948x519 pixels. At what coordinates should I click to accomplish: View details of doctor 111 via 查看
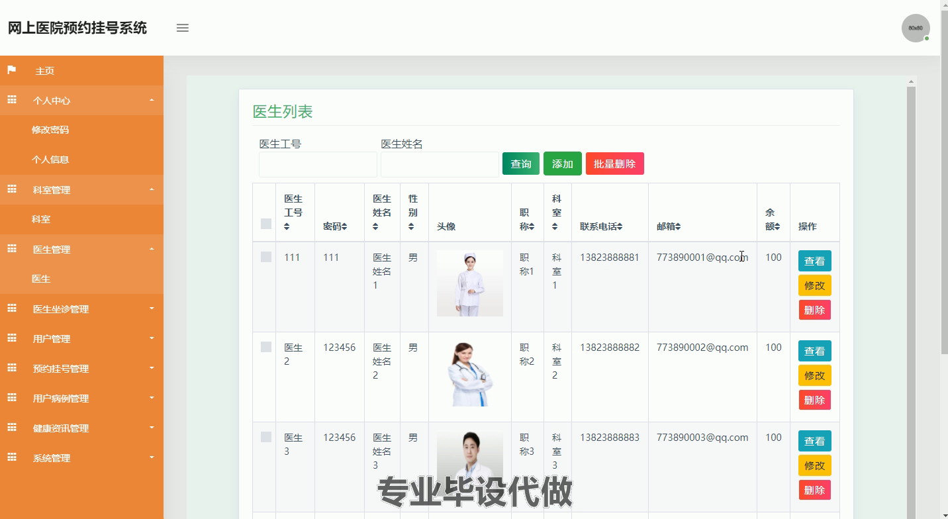click(x=815, y=261)
